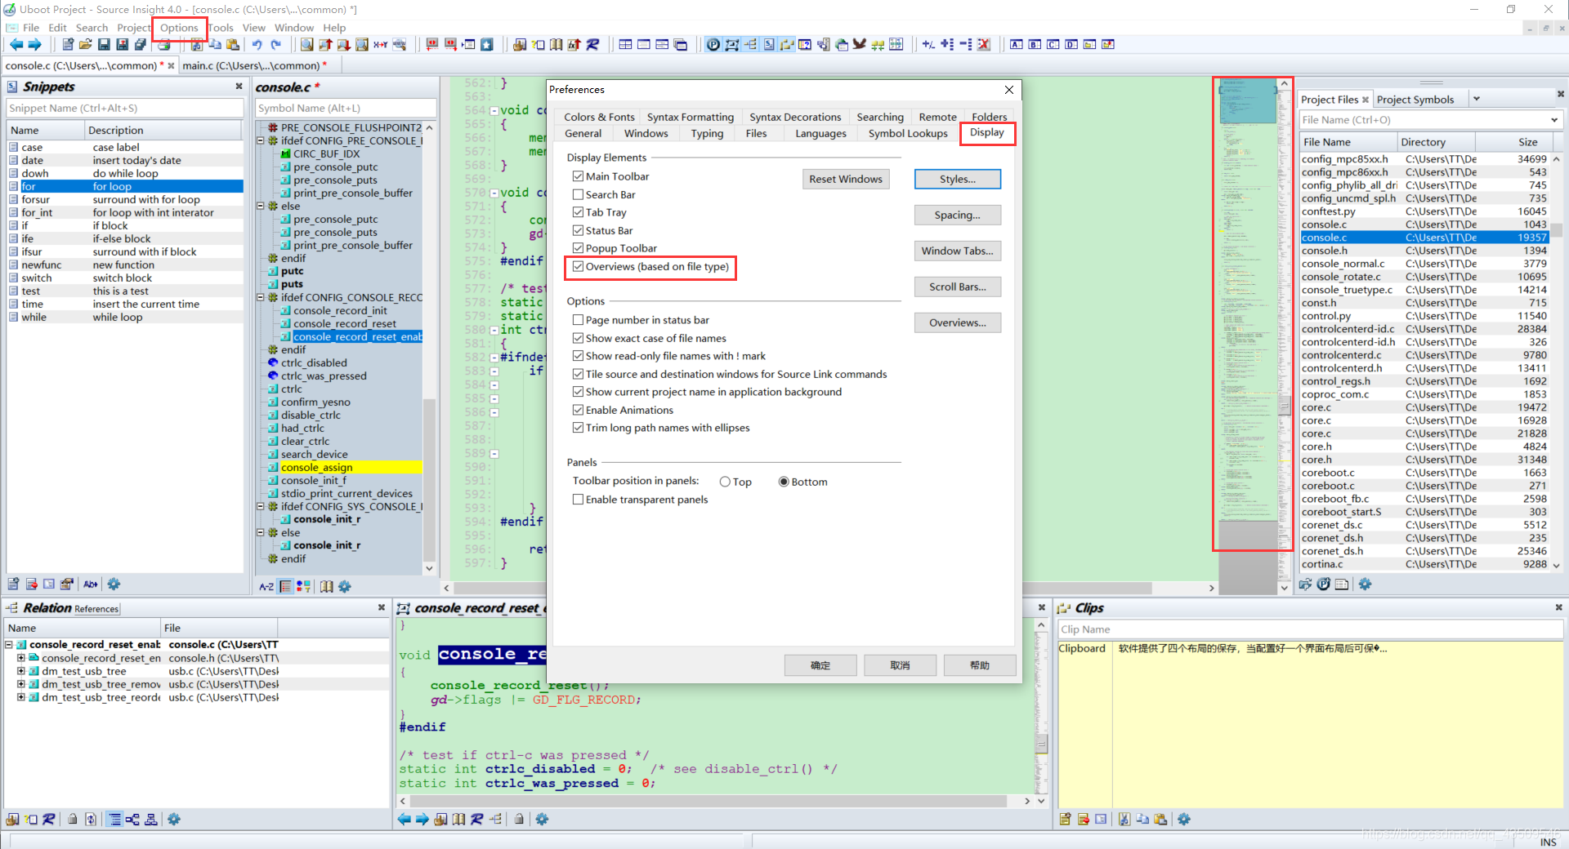Enable transparent panels checkbox
The width and height of the screenshot is (1569, 849).
click(578, 500)
